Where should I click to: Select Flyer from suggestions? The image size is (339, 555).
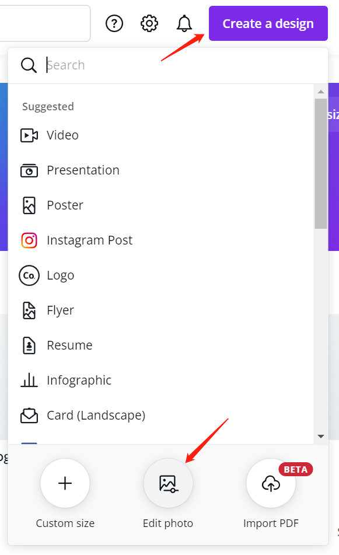click(61, 310)
